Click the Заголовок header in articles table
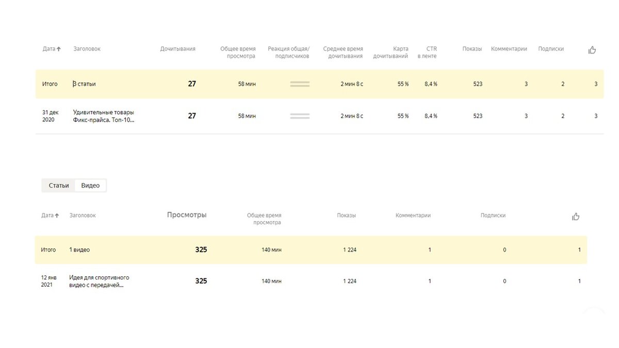619x348 pixels. coord(87,49)
